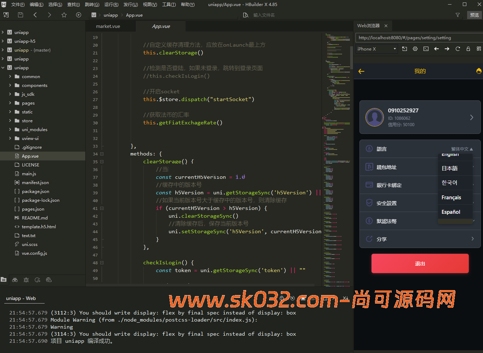Open the debug bug icon in sidebar bottom
Image resolution: width=483 pixels, height=353 pixels.
(26, 280)
